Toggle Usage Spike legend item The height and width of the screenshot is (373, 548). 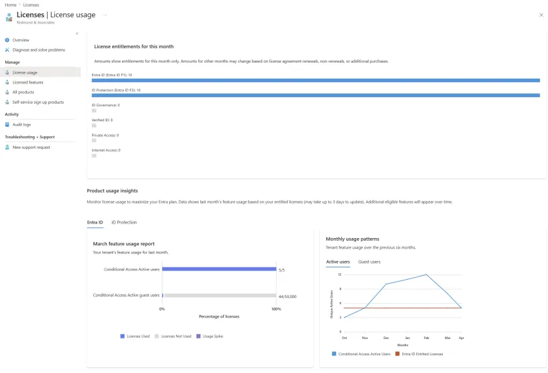click(209, 336)
